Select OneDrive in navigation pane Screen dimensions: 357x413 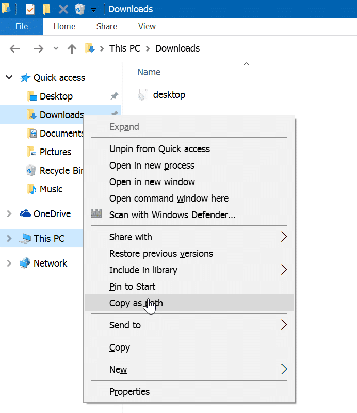click(52, 213)
